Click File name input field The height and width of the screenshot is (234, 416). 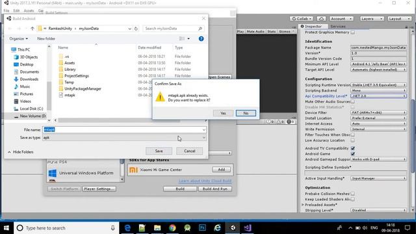coord(124,130)
